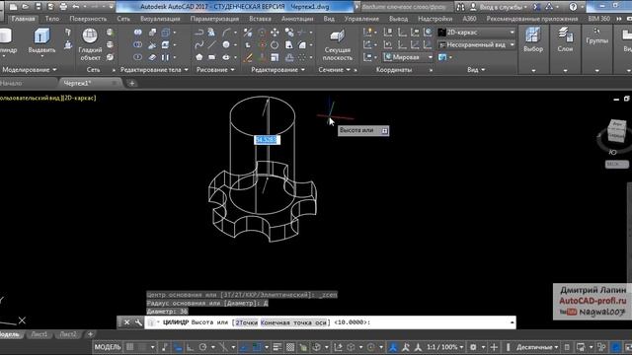Expand the Рисование panel
Viewport: 632px width, 355px height.
coord(215,70)
